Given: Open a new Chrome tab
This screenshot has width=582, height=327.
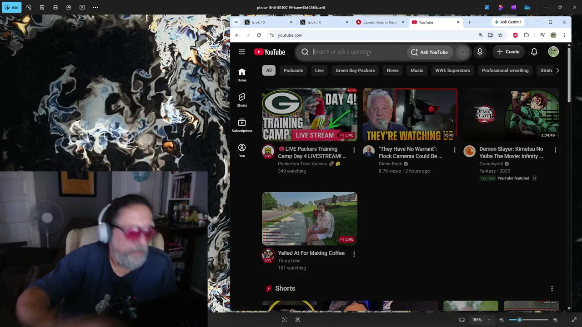Looking at the screenshot, I should pyautogui.click(x=469, y=22).
